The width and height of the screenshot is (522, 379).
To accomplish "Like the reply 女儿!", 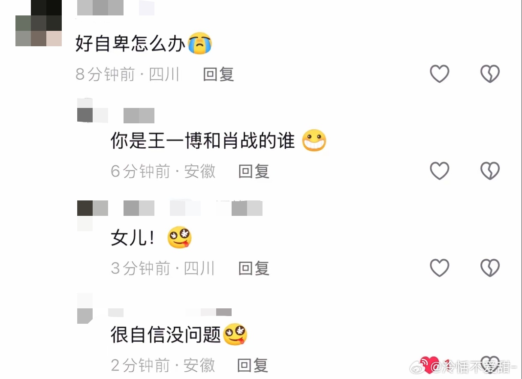I will click(440, 268).
